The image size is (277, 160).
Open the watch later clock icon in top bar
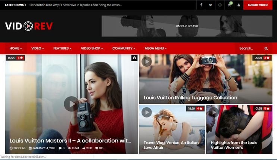[x=220, y=5]
